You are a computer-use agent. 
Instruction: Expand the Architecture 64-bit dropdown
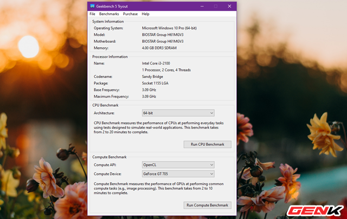[x=178, y=113]
